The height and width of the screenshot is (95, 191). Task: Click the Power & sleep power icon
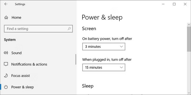pos(6,87)
